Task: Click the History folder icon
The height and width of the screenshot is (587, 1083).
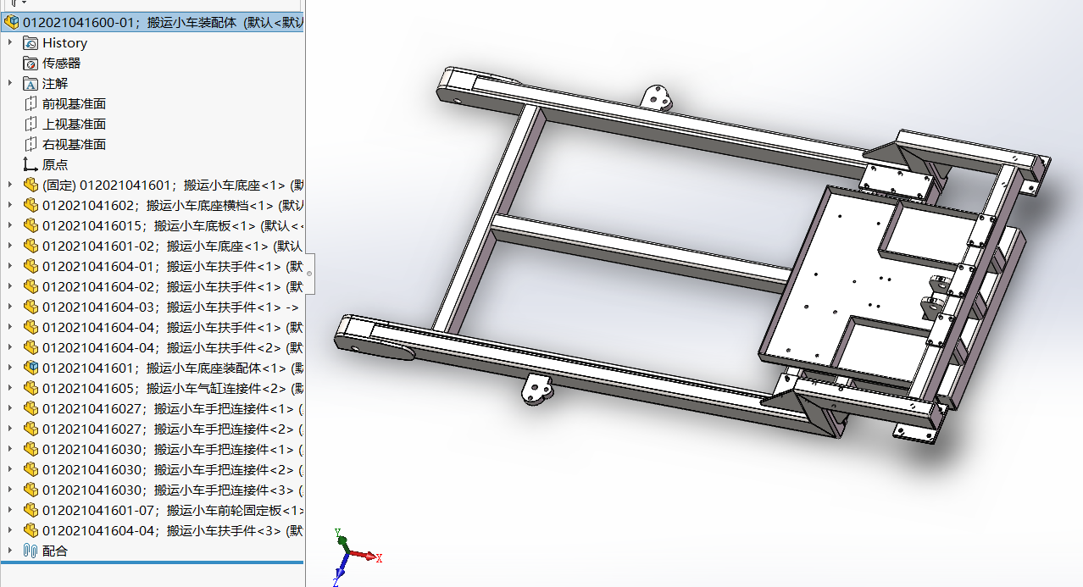Action: pos(31,43)
